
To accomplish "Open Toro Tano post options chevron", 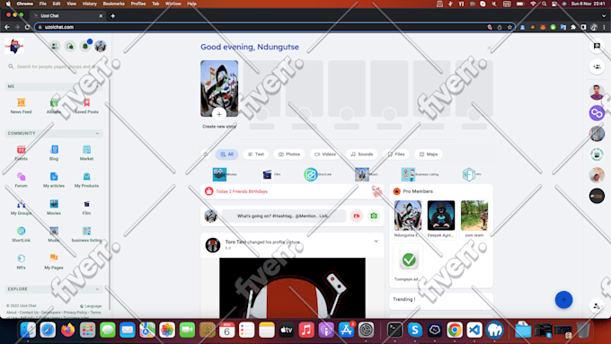I will tap(376, 241).
